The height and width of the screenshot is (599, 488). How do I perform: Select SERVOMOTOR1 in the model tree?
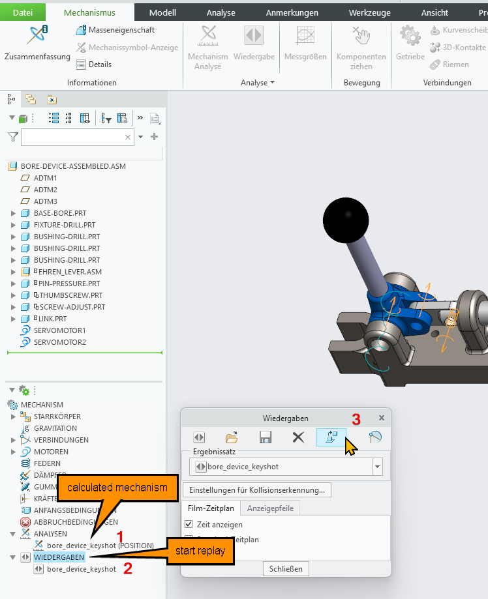coord(59,330)
